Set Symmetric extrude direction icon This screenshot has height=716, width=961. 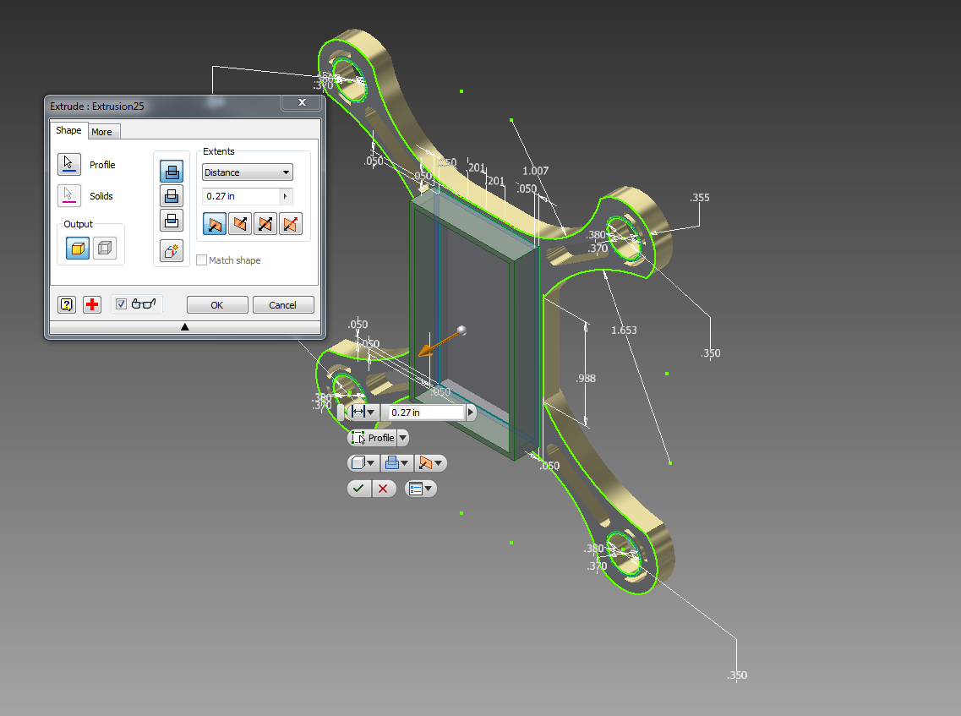tap(265, 224)
